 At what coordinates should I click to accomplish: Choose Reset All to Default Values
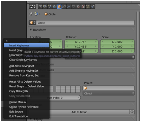click(x=27, y=82)
